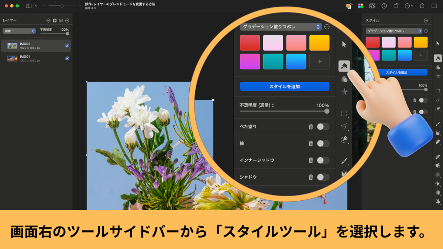443x249 pixels.
Task: Select the yellow gradient swatch in the Styles sidebar
Action: [x=420, y=42]
